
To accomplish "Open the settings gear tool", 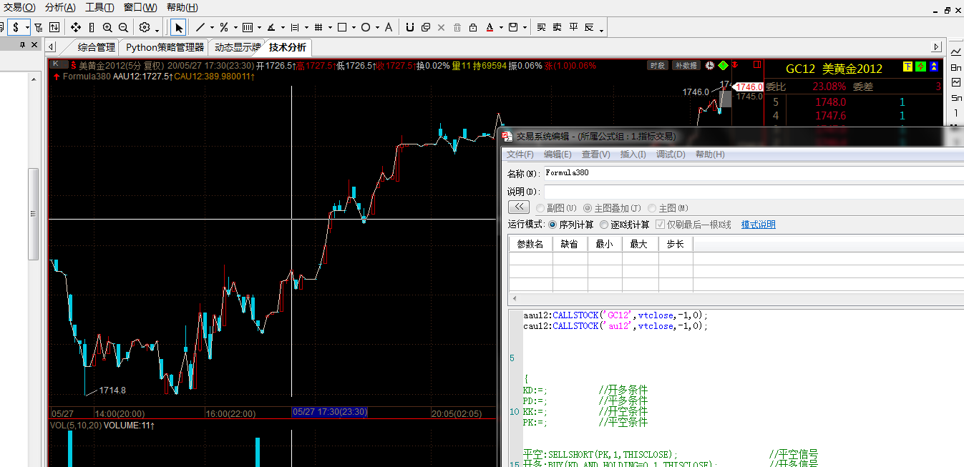I will click(x=145, y=27).
